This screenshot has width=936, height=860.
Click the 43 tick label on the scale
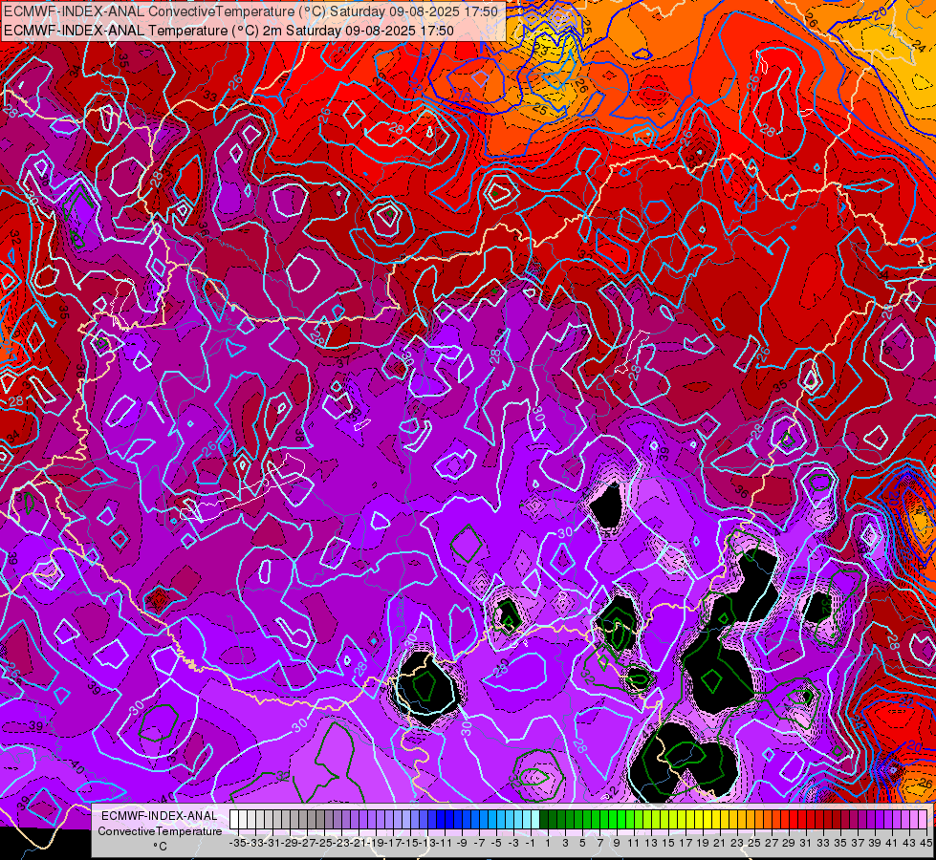tap(910, 844)
